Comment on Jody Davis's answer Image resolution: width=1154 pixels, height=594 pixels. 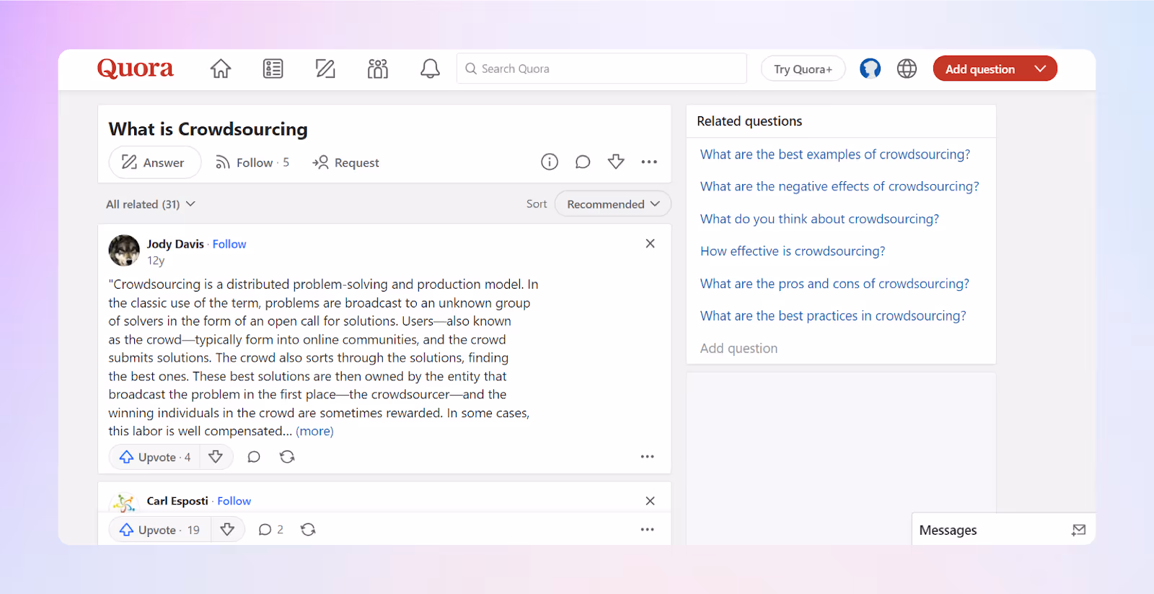click(x=254, y=457)
